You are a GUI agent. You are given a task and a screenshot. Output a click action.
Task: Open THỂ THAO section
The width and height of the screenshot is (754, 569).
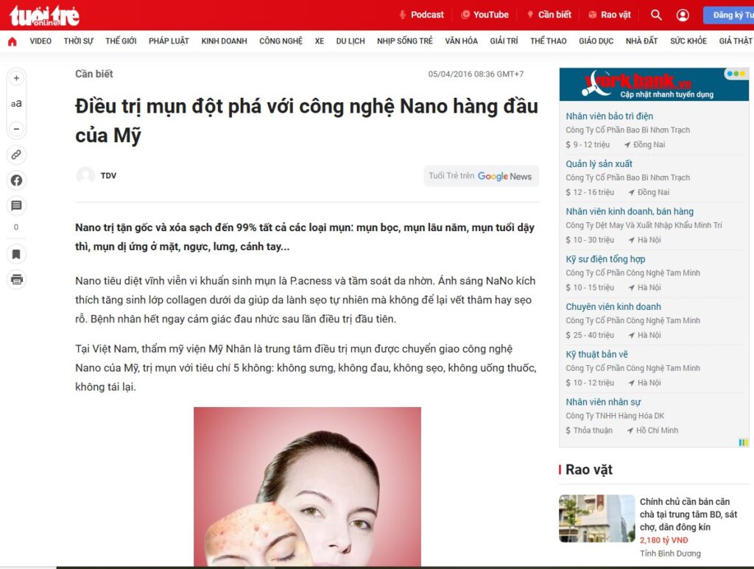click(548, 41)
